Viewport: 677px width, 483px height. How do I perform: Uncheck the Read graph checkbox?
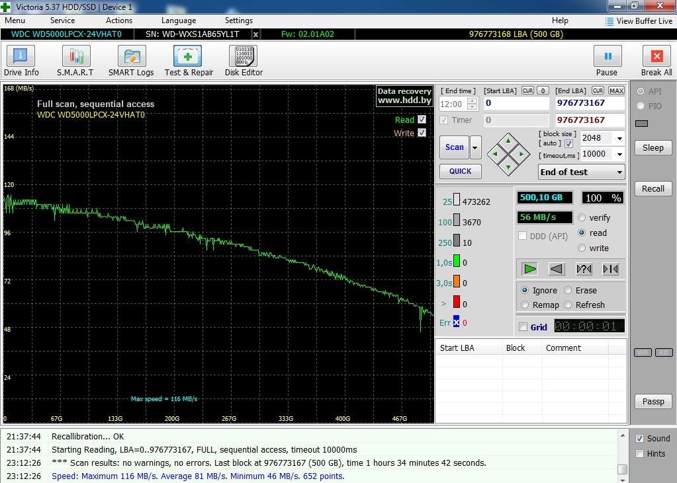(x=422, y=120)
